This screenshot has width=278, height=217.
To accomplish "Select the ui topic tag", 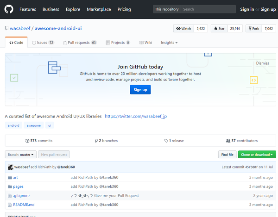I will click(x=50, y=125).
